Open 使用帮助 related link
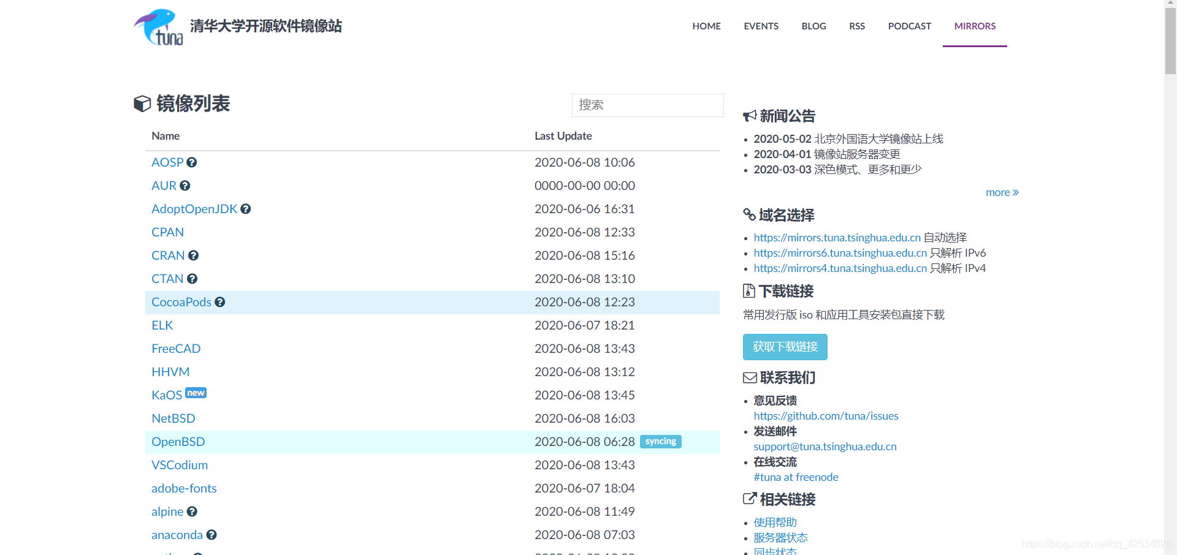This screenshot has width=1177, height=555. pos(775,523)
